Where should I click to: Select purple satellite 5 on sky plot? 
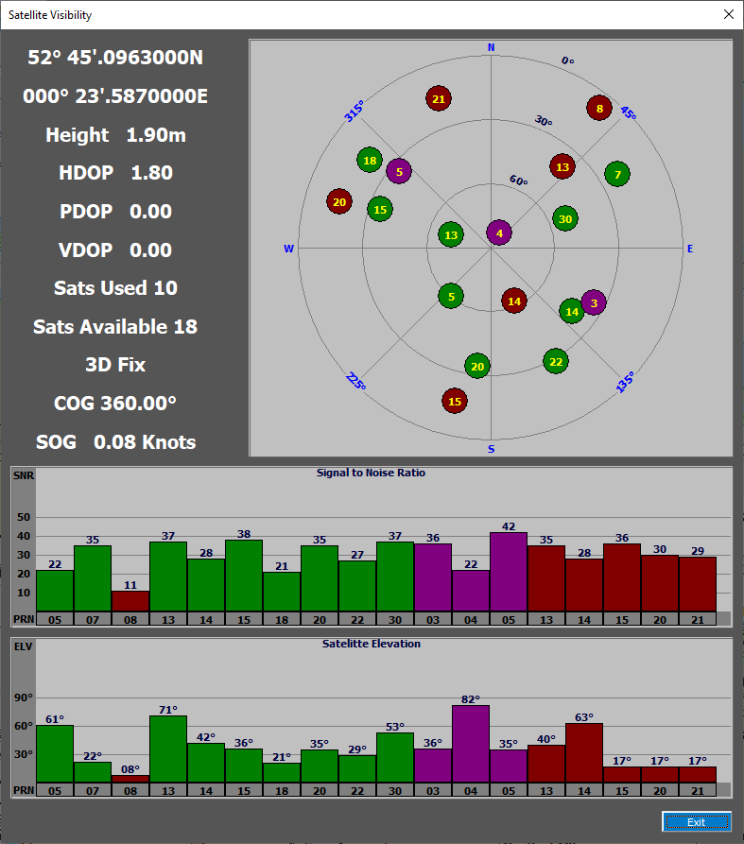coord(399,171)
